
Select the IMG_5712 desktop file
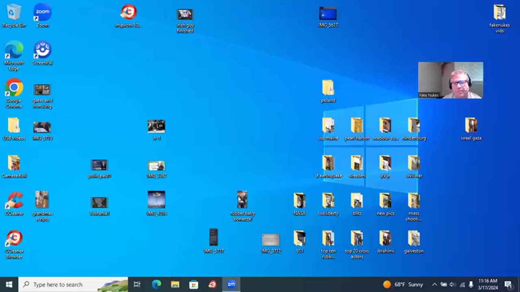tap(271, 243)
